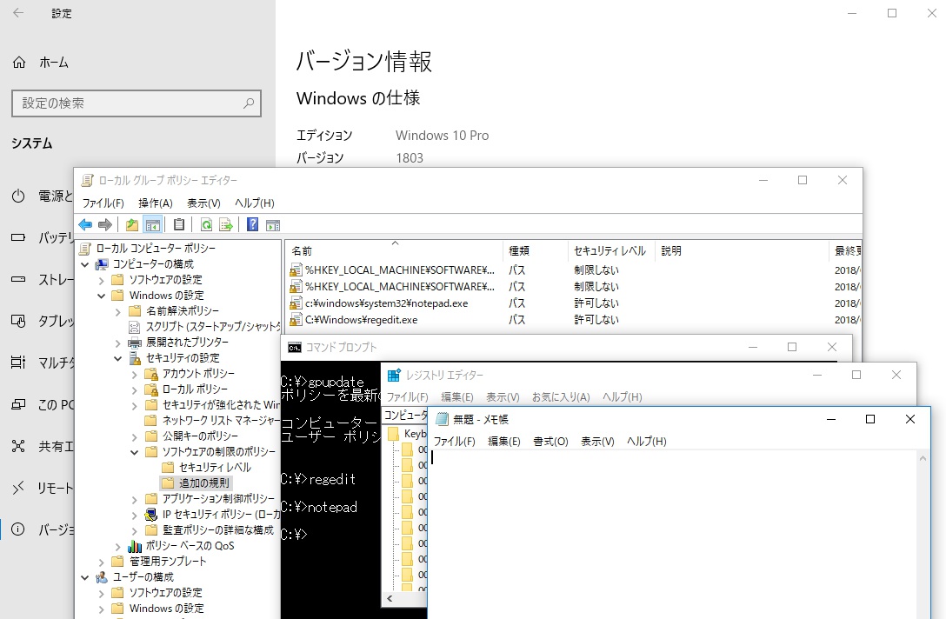
Task: Select the 追加の規則 tree item
Action: point(204,483)
